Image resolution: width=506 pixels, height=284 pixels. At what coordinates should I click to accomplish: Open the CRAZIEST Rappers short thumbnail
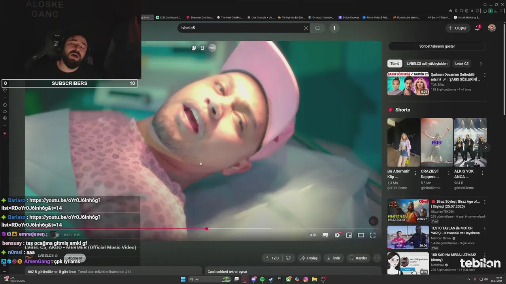pyautogui.click(x=437, y=142)
